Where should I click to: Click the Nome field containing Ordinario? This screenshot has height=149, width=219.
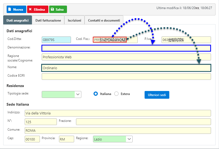[x=126, y=68]
